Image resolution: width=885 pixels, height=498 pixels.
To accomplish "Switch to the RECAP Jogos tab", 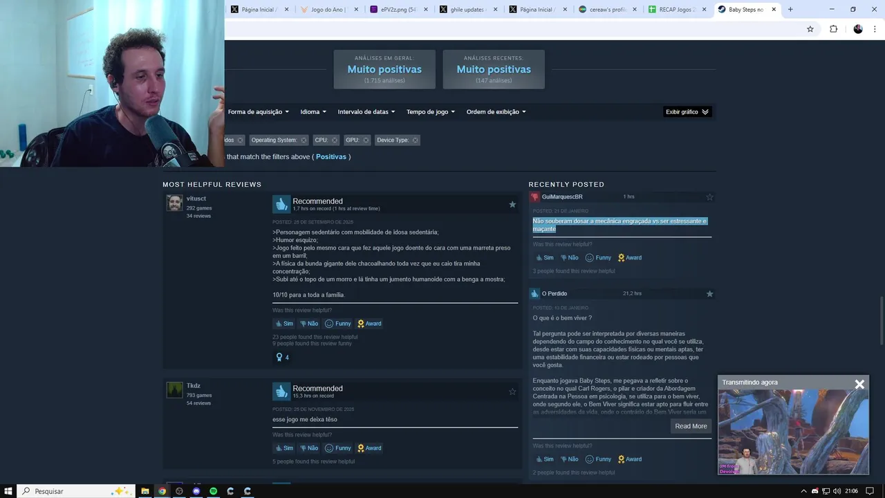I will coord(677,10).
